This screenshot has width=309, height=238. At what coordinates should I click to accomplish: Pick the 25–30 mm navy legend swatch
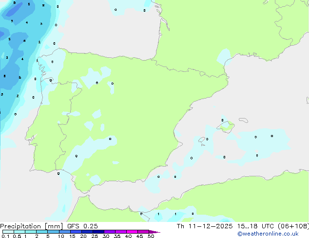click(98, 232)
